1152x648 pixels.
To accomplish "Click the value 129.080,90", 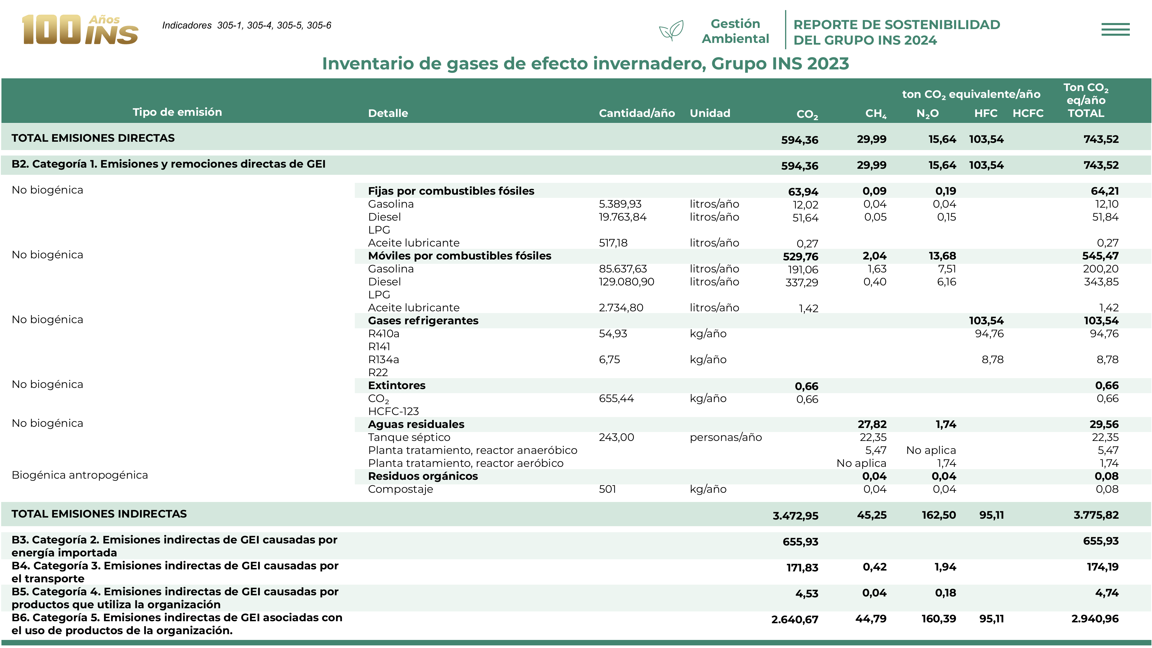I will click(626, 282).
